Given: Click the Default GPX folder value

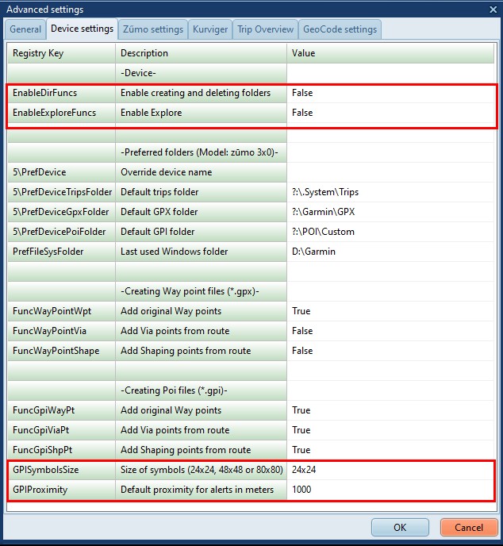Looking at the screenshot, I should point(390,212).
